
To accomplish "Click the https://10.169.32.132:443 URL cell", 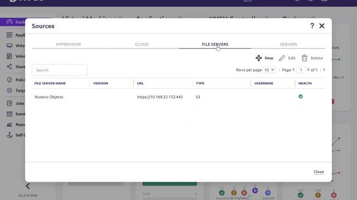I will click(160, 97).
